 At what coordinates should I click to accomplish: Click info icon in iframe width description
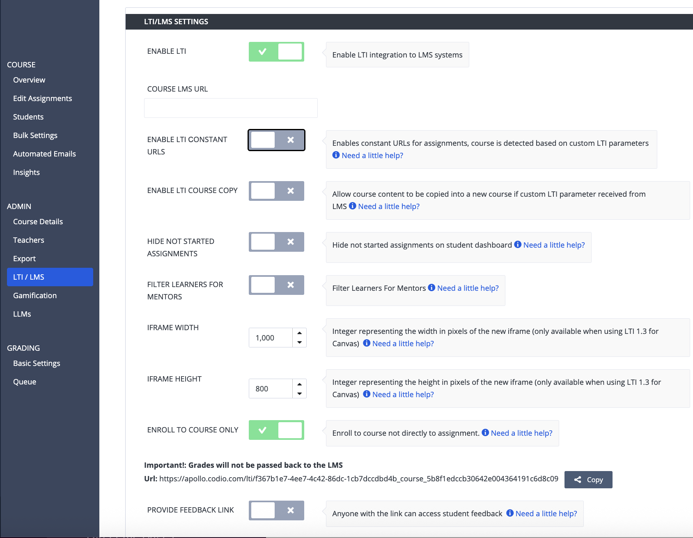pos(367,343)
